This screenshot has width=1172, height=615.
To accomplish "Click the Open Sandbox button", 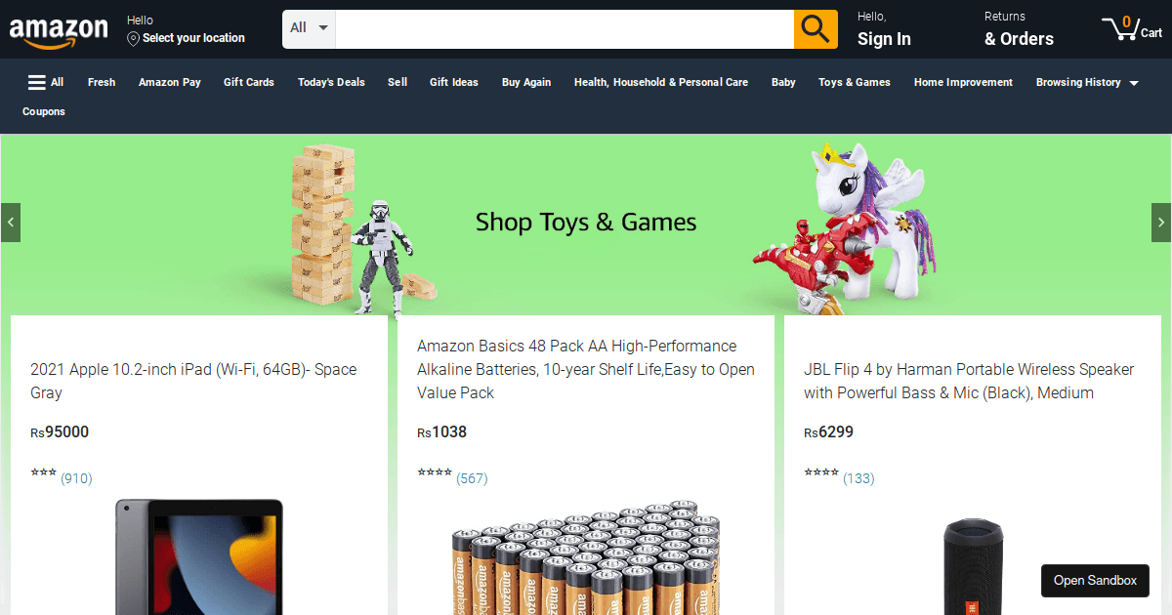I will click(1095, 581).
